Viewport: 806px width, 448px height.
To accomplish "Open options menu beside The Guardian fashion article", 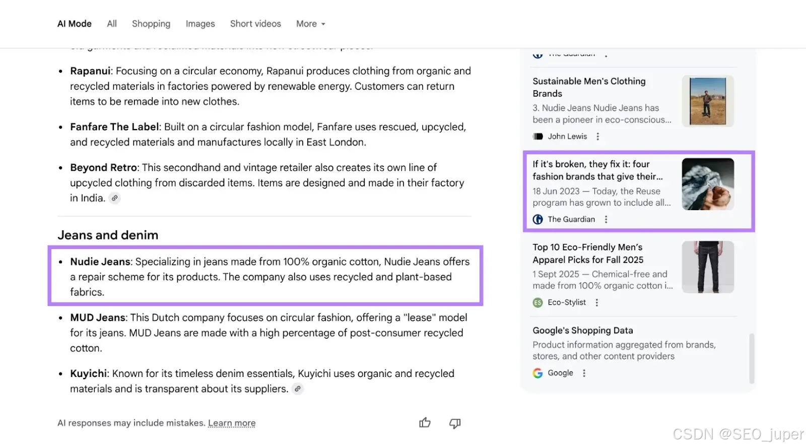I will [x=606, y=219].
